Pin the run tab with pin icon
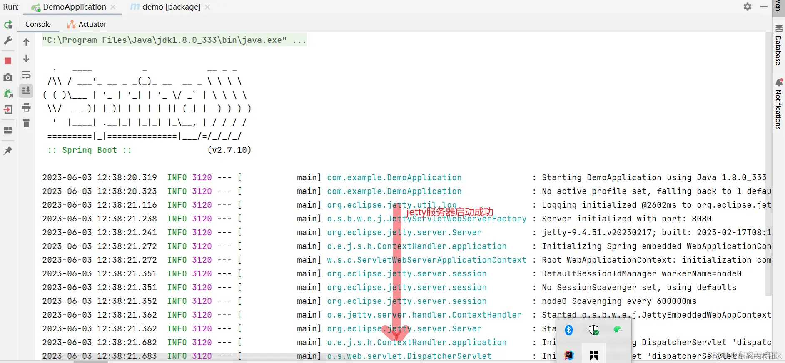 [8, 150]
